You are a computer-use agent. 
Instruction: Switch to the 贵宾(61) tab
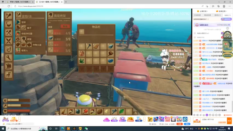click(218, 15)
